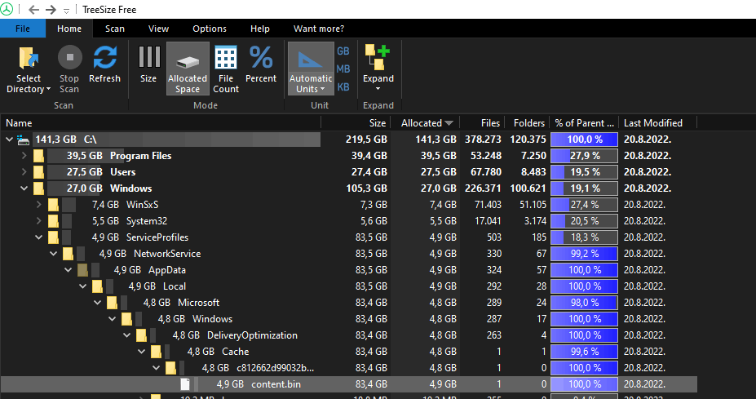Switch to Percent mode
The width and height of the screenshot is (756, 399).
click(261, 64)
